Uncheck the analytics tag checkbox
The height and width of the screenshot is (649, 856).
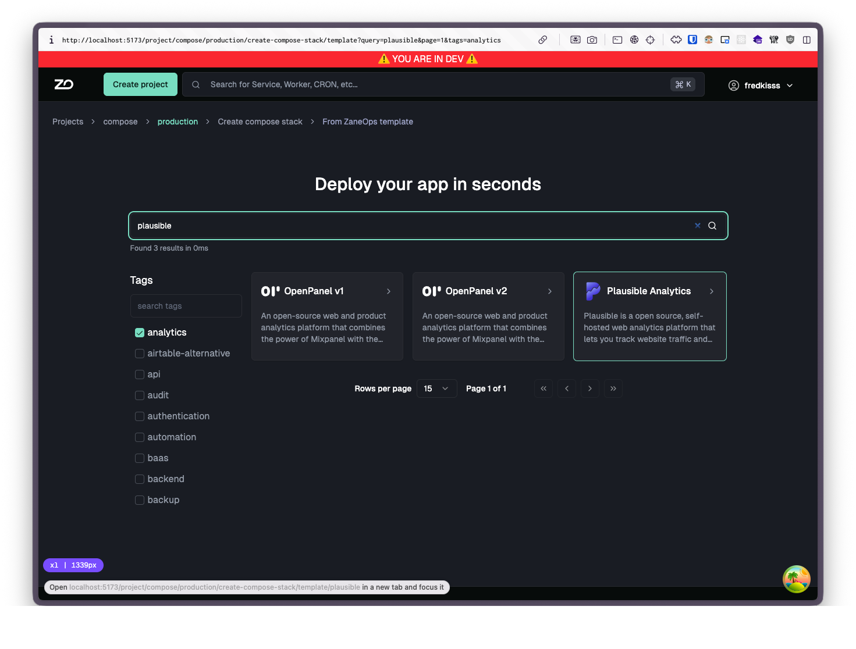(x=140, y=333)
